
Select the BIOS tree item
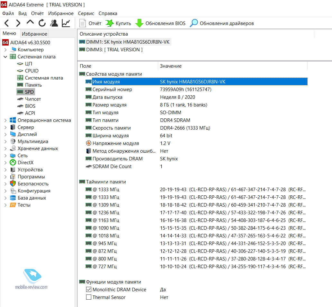coord(30,106)
